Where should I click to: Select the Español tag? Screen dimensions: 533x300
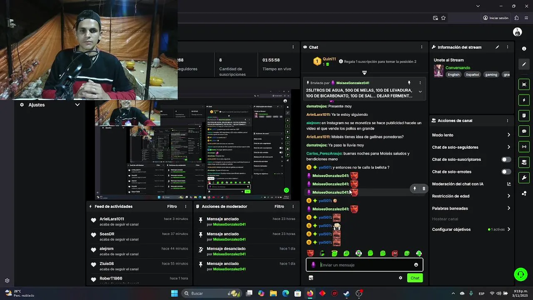coord(472,75)
